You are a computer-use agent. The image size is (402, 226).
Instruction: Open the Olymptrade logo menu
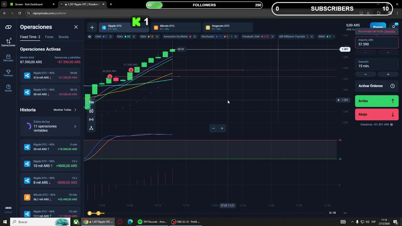coord(8,27)
